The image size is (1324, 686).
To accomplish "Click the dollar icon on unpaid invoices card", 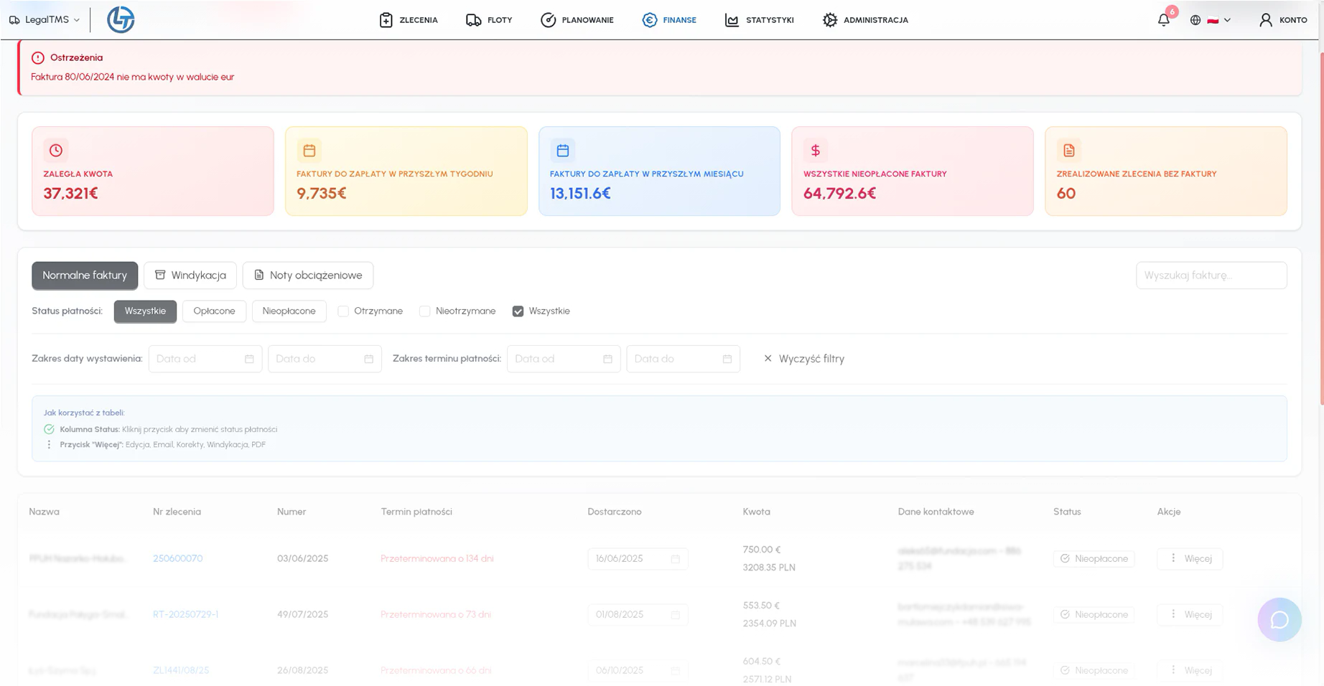I will (x=815, y=151).
